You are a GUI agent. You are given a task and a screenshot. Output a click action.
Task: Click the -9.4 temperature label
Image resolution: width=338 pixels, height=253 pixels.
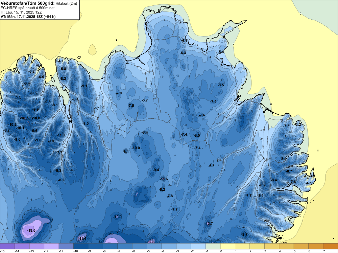coord(156,170)
